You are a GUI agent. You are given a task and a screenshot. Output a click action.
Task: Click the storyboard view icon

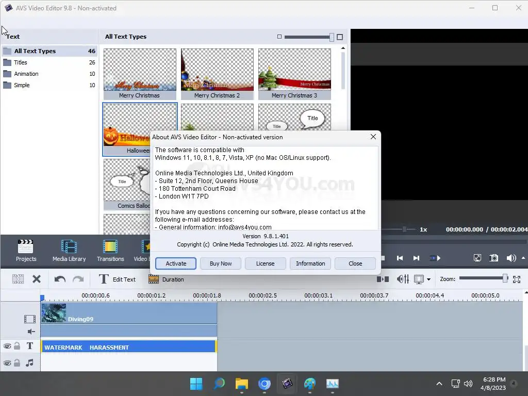coord(383,279)
